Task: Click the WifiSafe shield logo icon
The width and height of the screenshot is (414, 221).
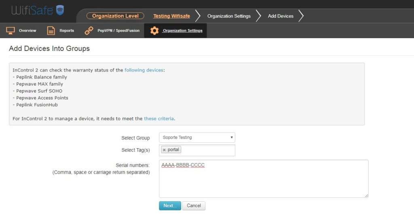Action: [x=60, y=10]
